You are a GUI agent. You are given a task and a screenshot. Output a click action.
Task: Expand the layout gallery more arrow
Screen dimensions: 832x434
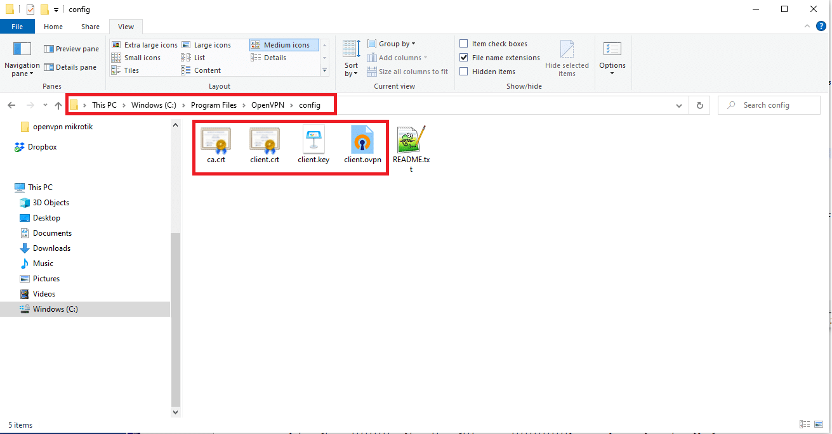[x=325, y=70]
